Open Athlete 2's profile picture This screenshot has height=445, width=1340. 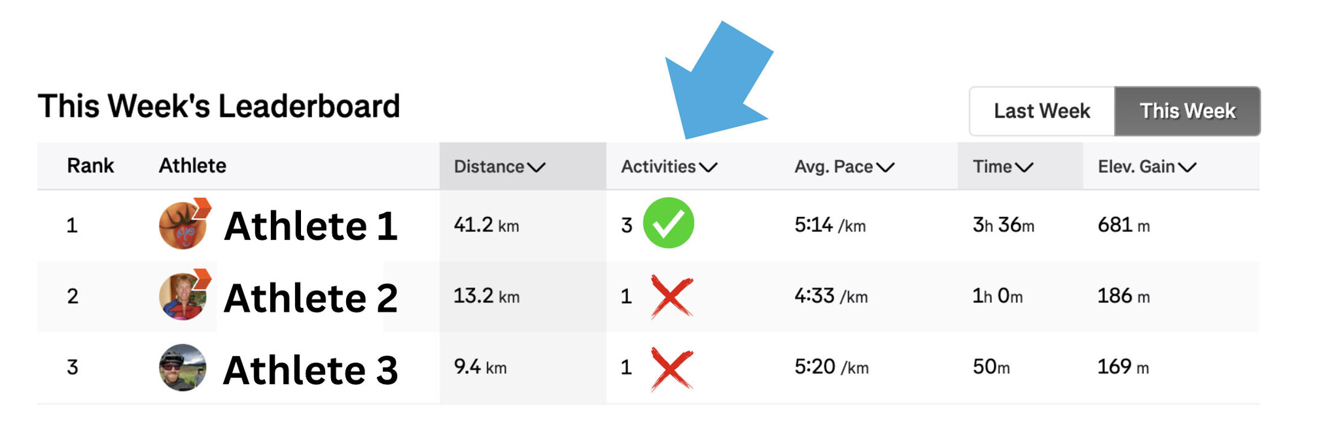click(182, 296)
